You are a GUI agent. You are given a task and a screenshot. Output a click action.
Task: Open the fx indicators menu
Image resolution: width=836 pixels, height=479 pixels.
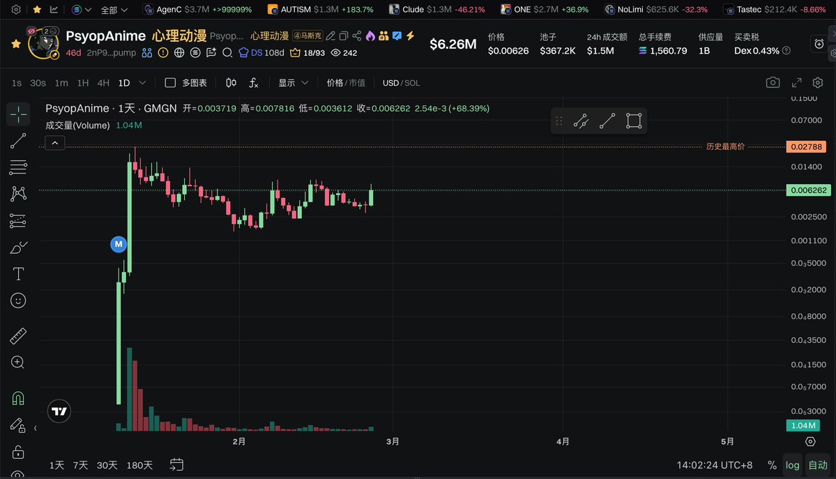click(x=254, y=83)
